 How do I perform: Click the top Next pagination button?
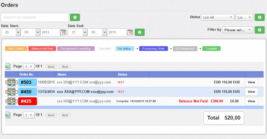pyautogui.click(x=65, y=66)
